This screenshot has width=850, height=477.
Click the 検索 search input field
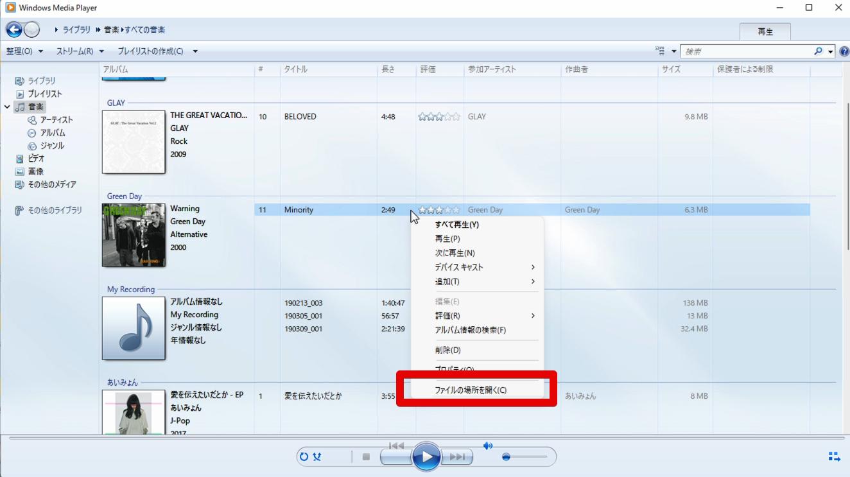pos(746,51)
